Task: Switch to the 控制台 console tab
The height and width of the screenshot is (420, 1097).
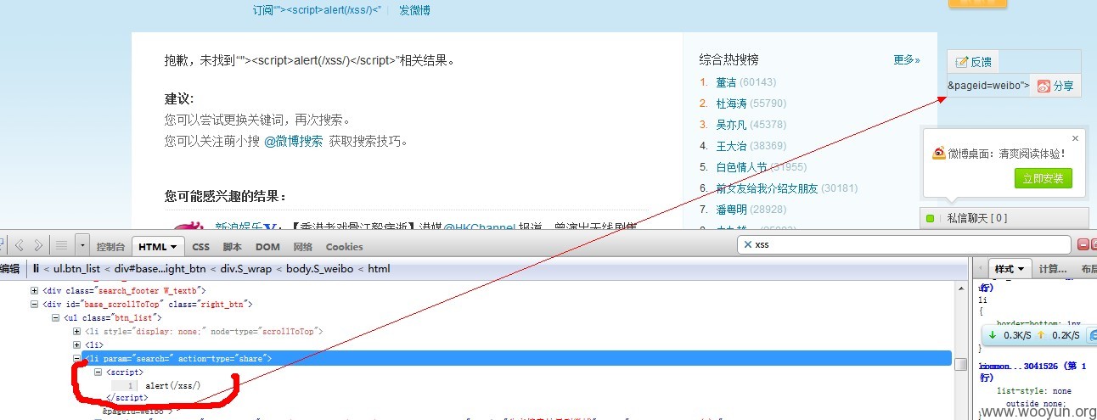Action: pos(111,247)
